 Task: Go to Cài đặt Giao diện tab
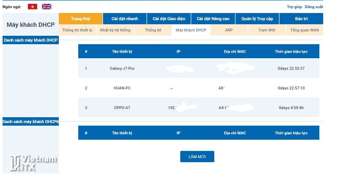point(169,19)
